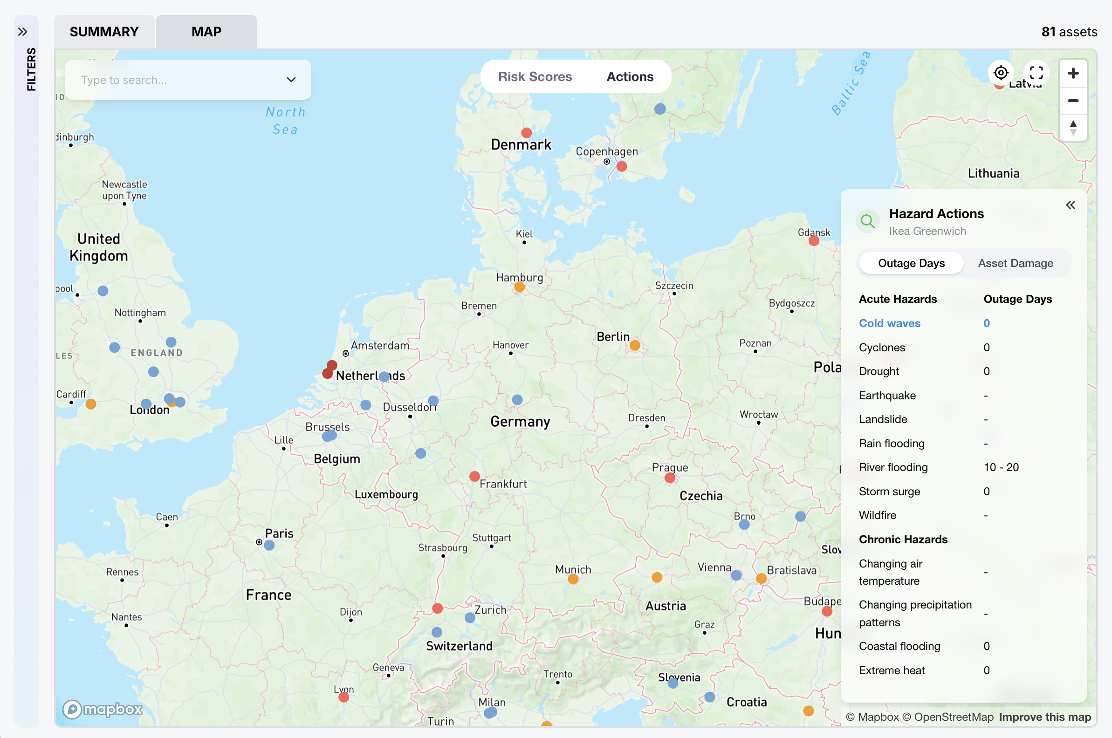The image size is (1112, 738).
Task: Open Improve this map link
Action: [x=1045, y=717]
